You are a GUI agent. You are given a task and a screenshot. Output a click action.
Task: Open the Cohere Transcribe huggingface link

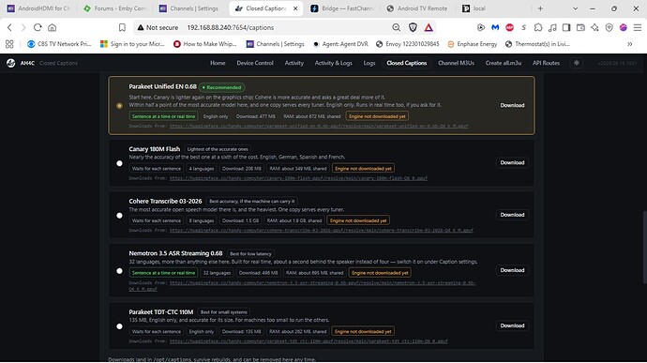click(322, 231)
